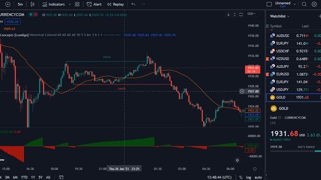Select NZDUSD in the watchlist
The height and width of the screenshot is (180, 321).
tap(293, 59)
